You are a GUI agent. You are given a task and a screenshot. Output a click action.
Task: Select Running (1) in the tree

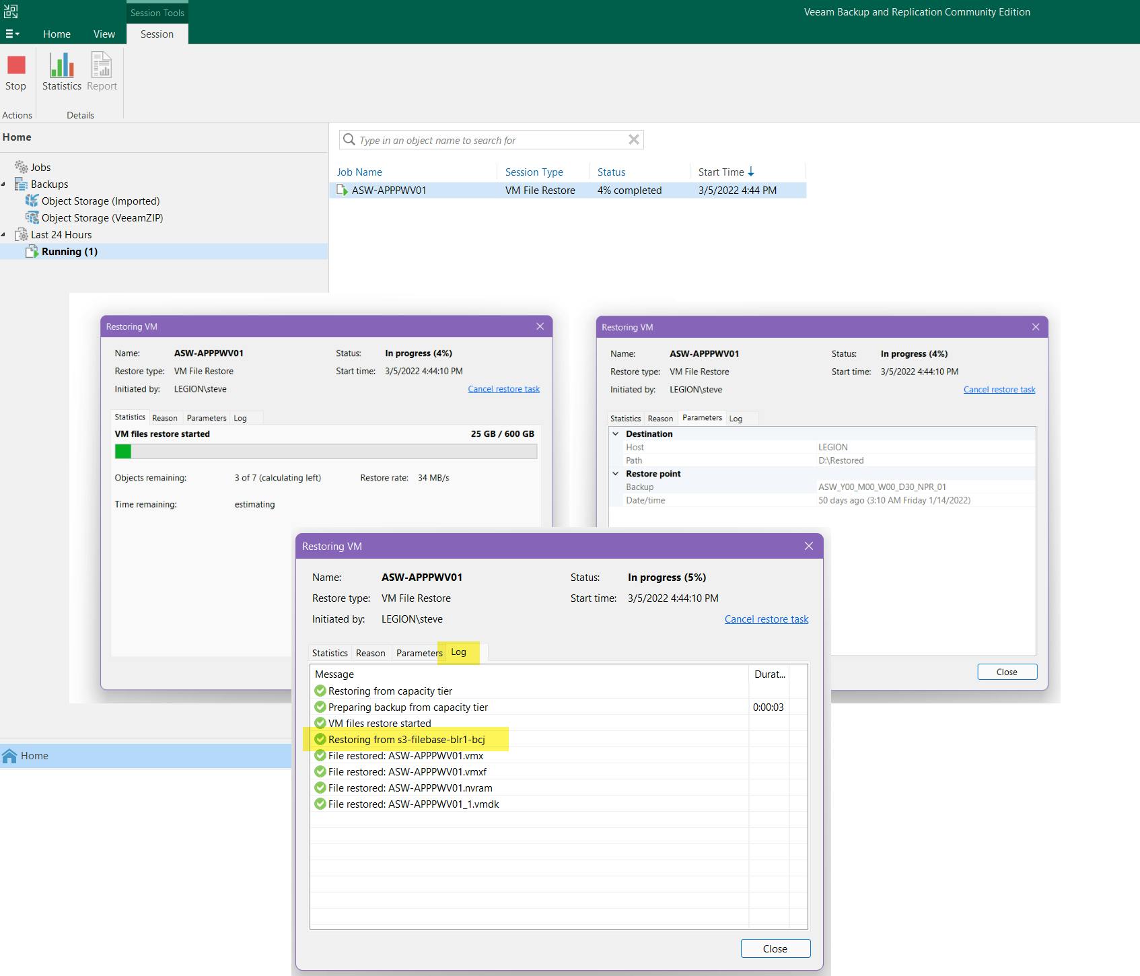(x=69, y=251)
